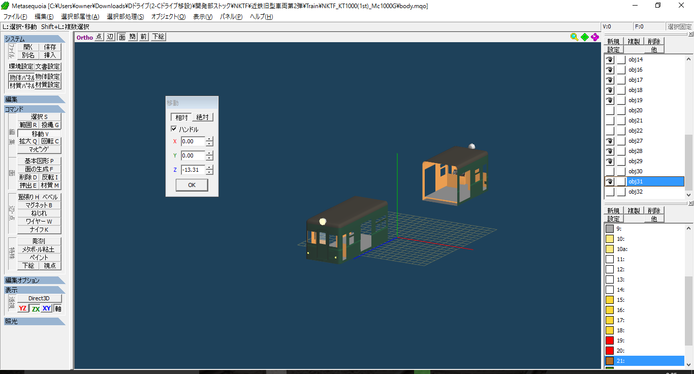Toggle 辺 edge display in viewport
Viewport: 694px width, 374px height.
110,37
